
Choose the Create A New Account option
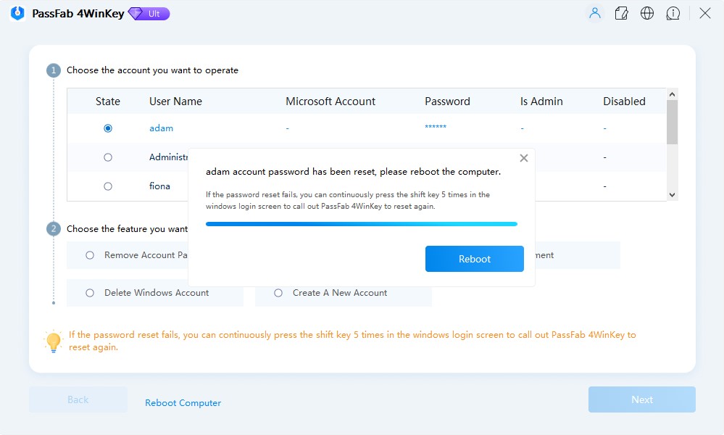[x=278, y=292]
